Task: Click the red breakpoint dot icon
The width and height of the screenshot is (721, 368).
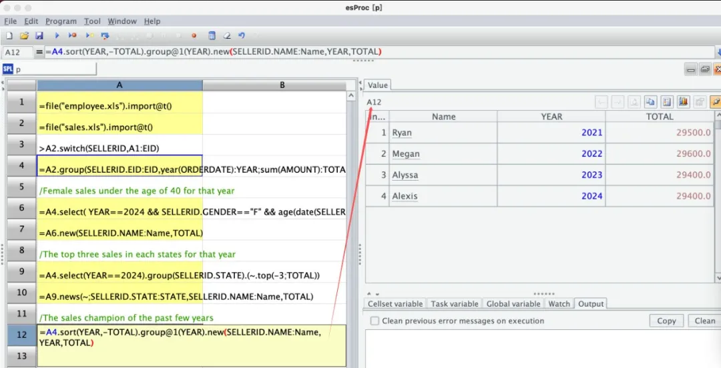Action: [194, 35]
